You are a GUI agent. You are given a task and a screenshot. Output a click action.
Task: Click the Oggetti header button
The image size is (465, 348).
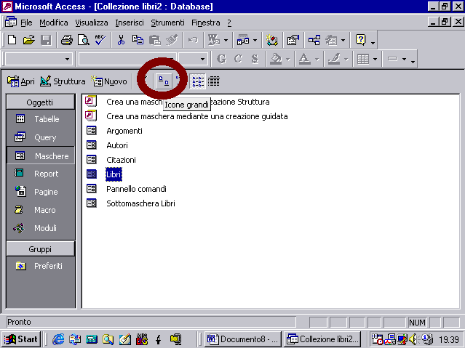pyautogui.click(x=40, y=102)
